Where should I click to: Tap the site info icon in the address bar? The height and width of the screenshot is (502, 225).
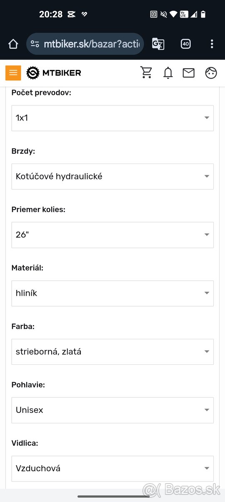click(35, 44)
